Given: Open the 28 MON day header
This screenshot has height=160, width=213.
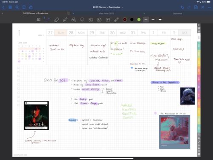Looking at the screenshot, I should tap(77, 33).
